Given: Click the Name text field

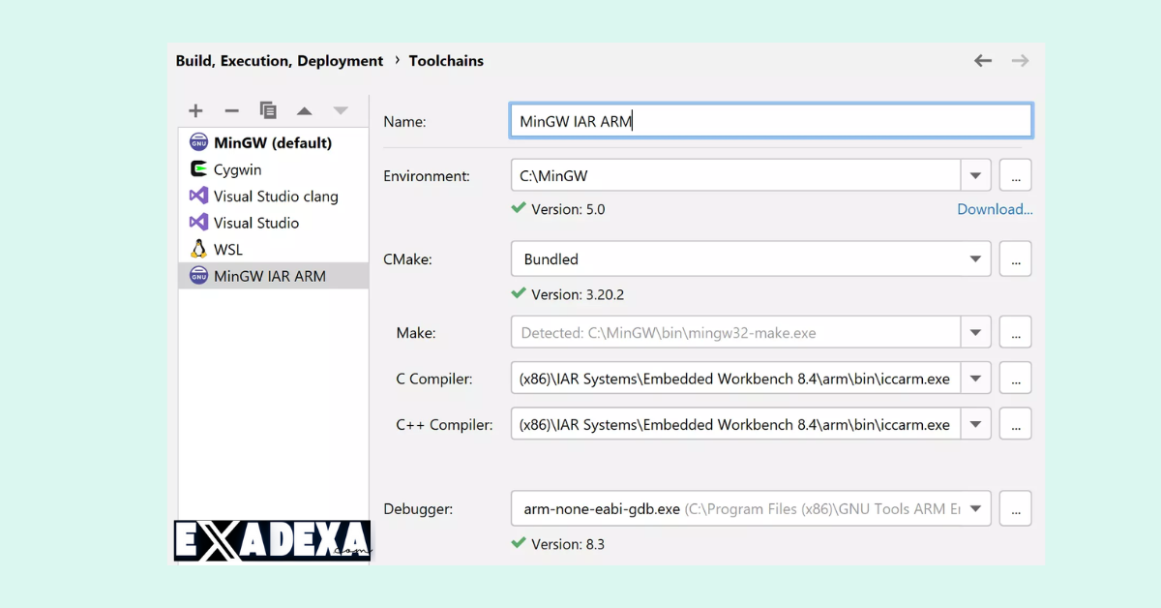Looking at the screenshot, I should pos(769,121).
